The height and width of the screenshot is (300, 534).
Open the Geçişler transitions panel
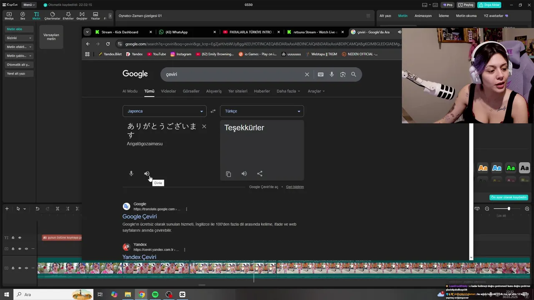(82, 16)
